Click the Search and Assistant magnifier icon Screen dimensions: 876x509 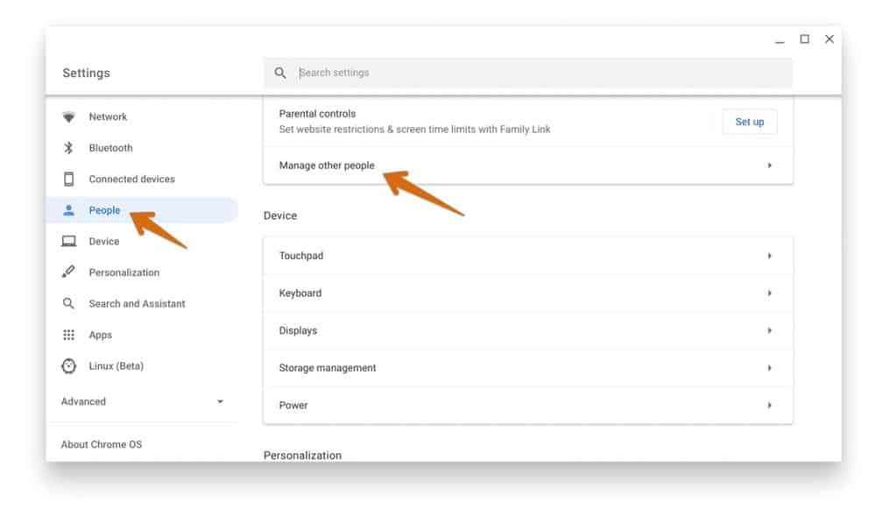(x=68, y=303)
